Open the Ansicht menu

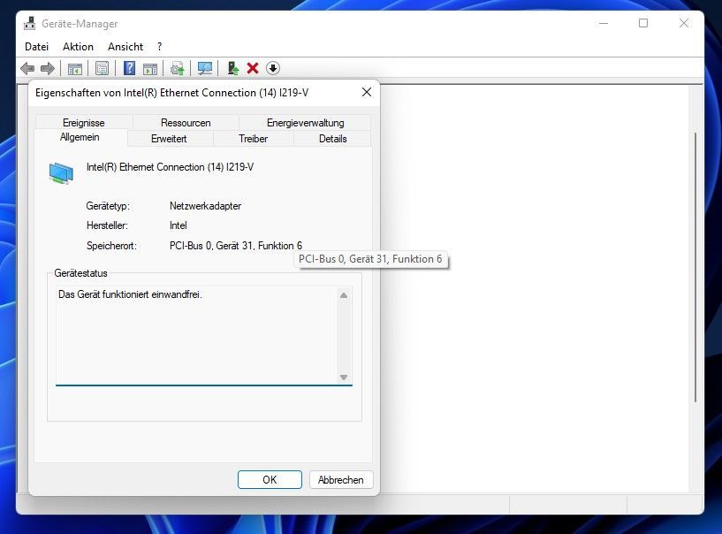(x=125, y=47)
